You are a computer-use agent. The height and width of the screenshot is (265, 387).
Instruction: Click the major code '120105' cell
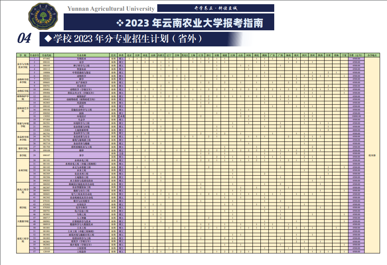click(x=46, y=252)
